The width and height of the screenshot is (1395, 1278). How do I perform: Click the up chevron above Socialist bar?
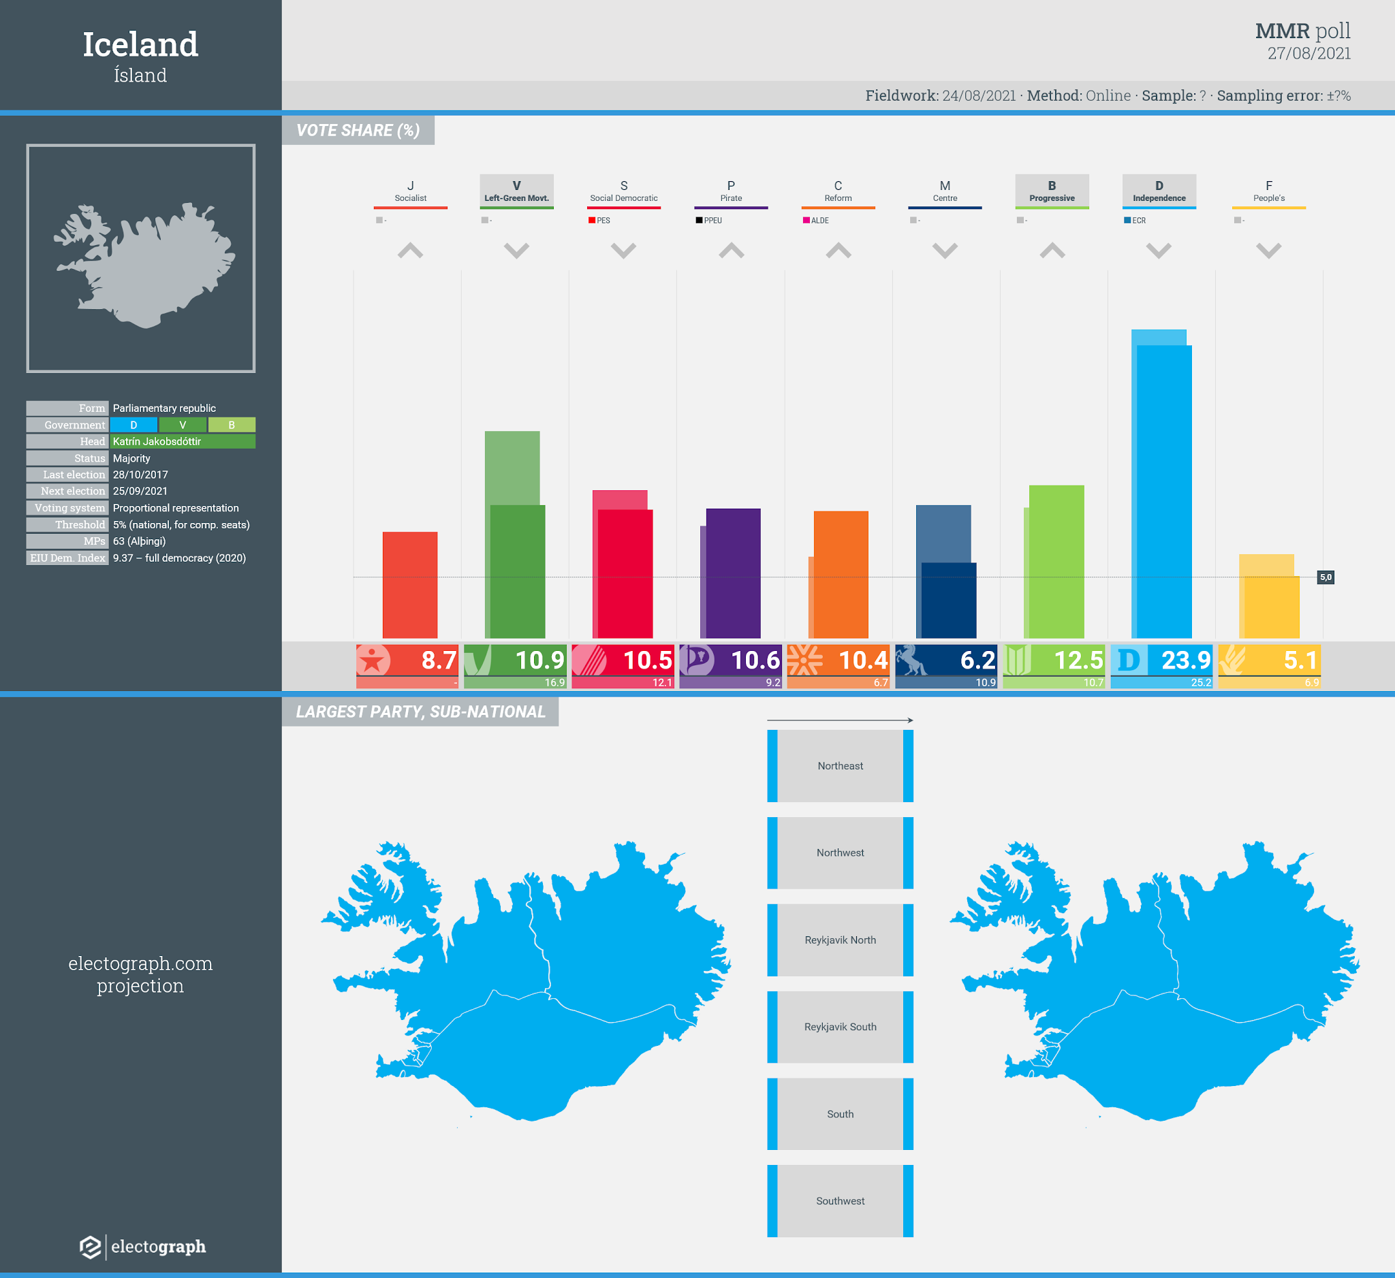click(x=410, y=251)
